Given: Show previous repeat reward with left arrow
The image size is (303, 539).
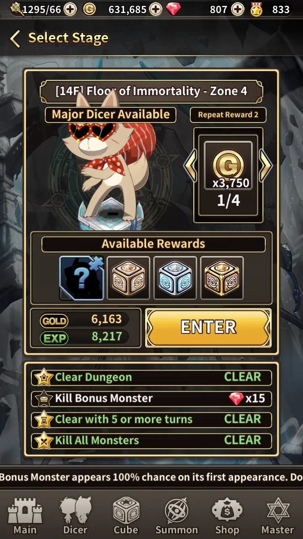Looking at the screenshot, I should click(x=191, y=165).
